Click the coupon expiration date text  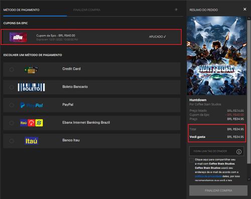pyautogui.click(x=57, y=39)
